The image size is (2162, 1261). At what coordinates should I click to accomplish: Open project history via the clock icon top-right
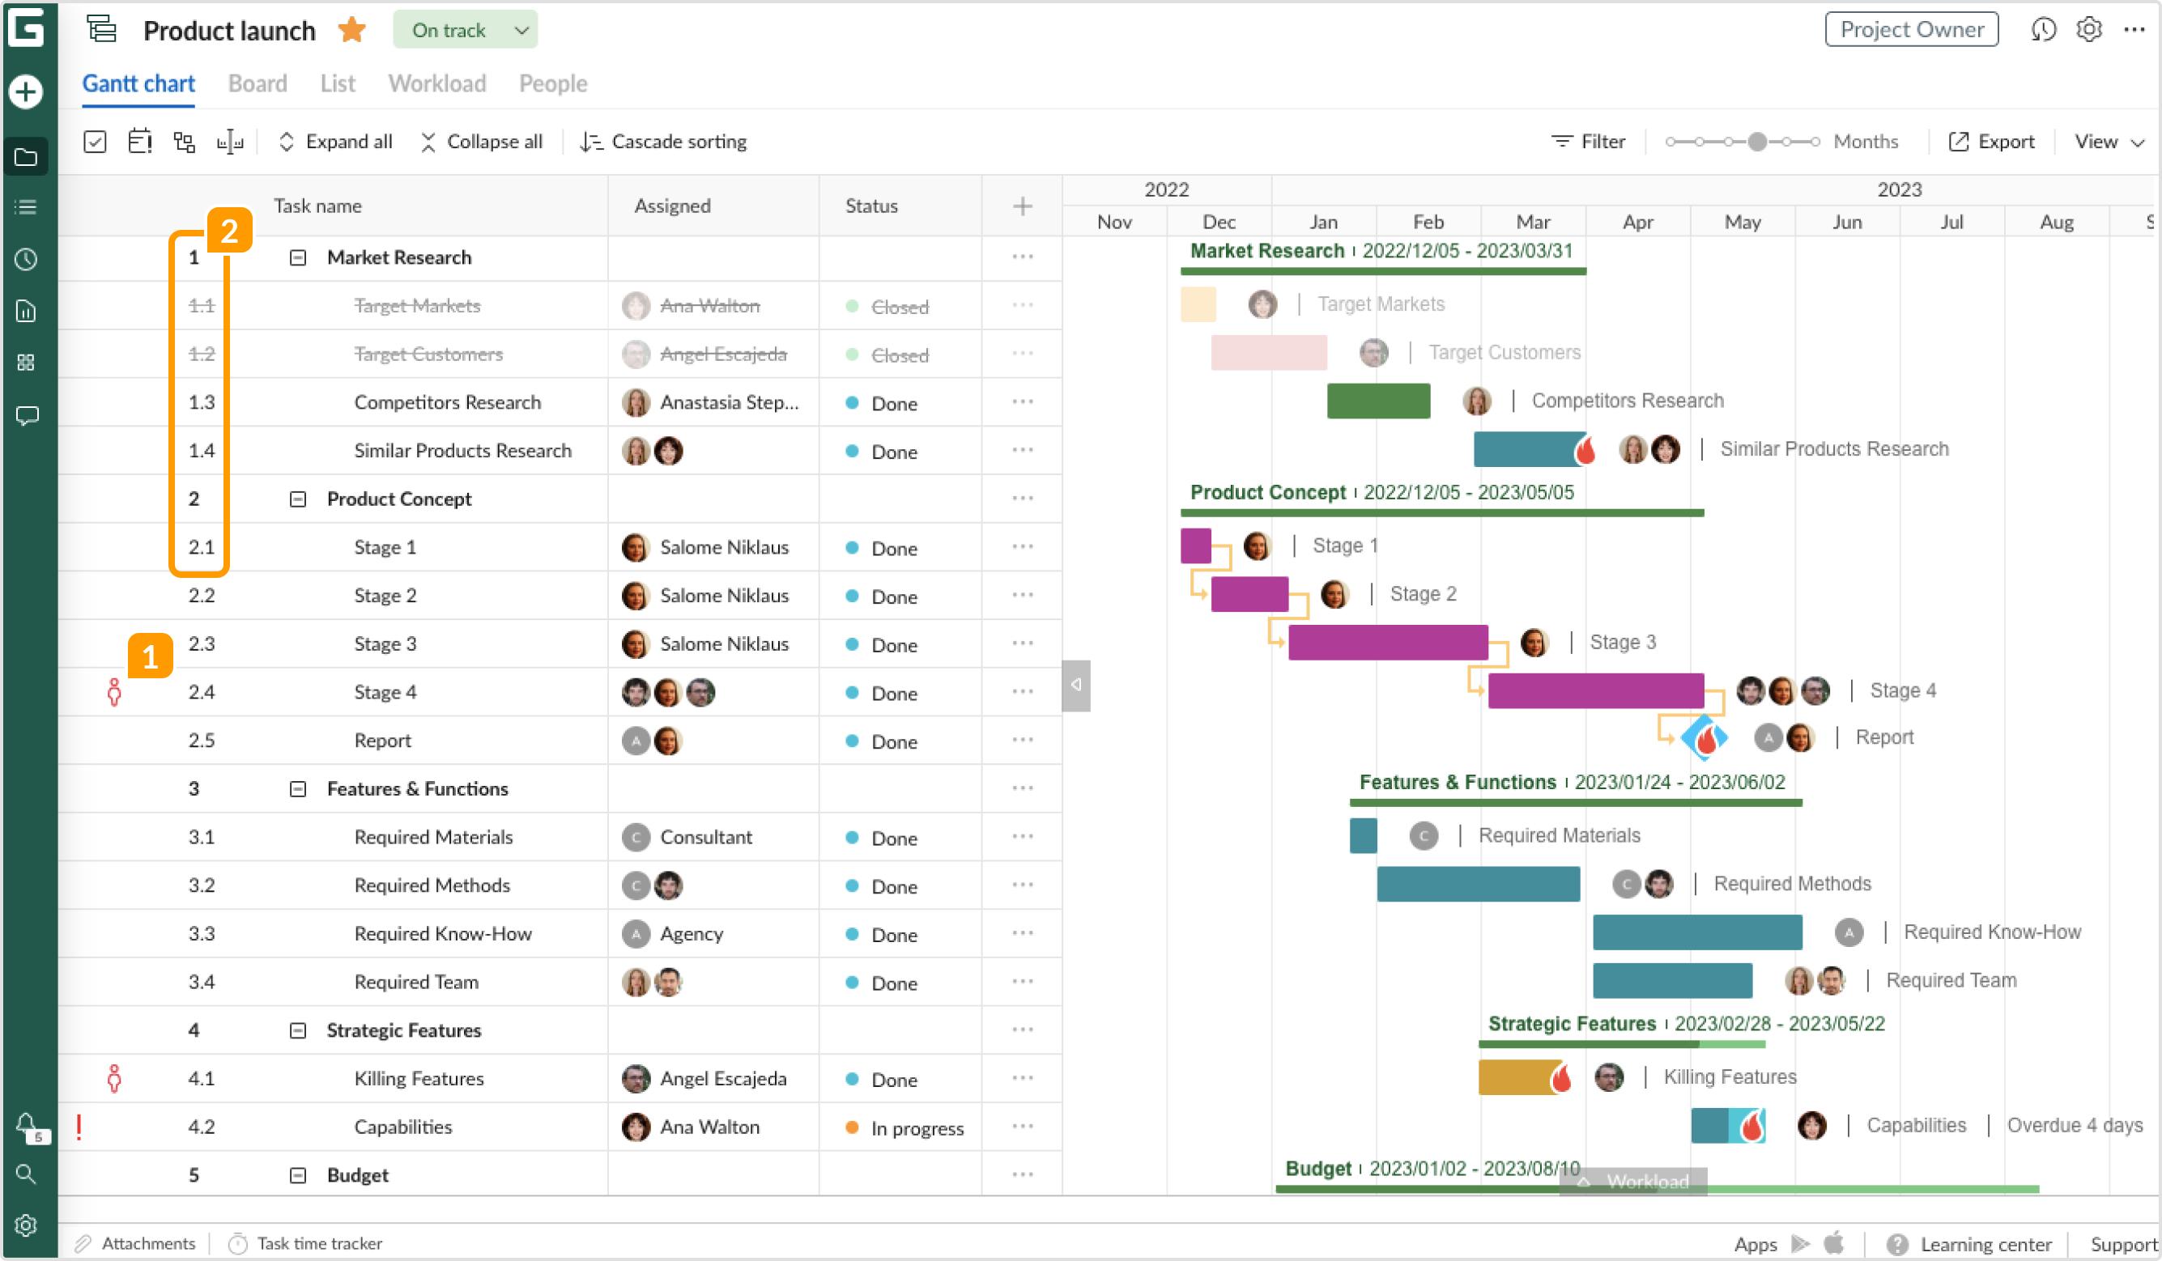coord(2045,28)
